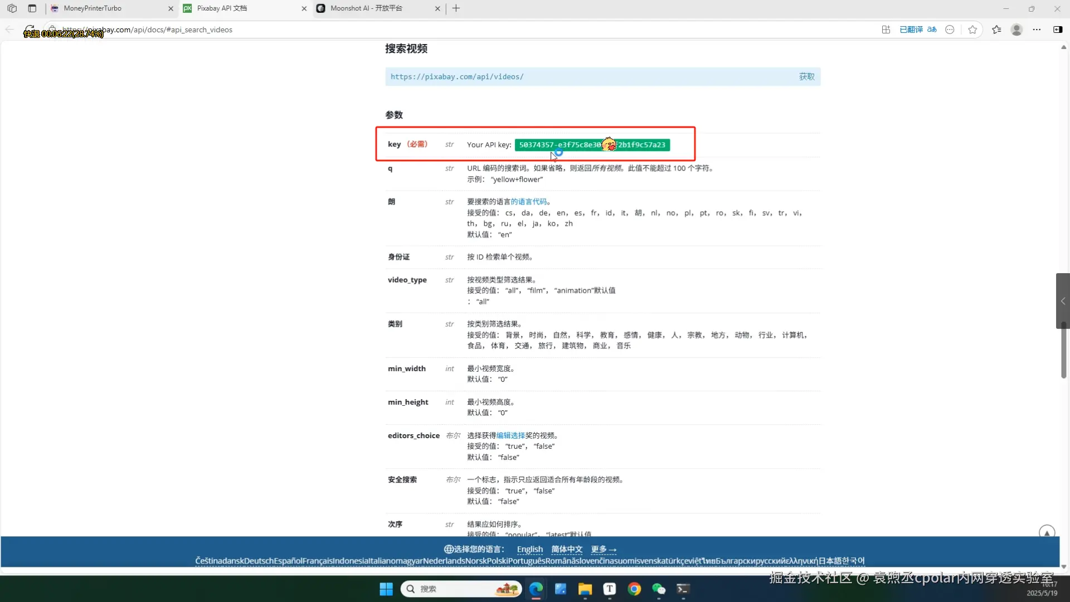The image size is (1070, 602).
Task: Click the taskbar clock and date
Action: click(1042, 589)
